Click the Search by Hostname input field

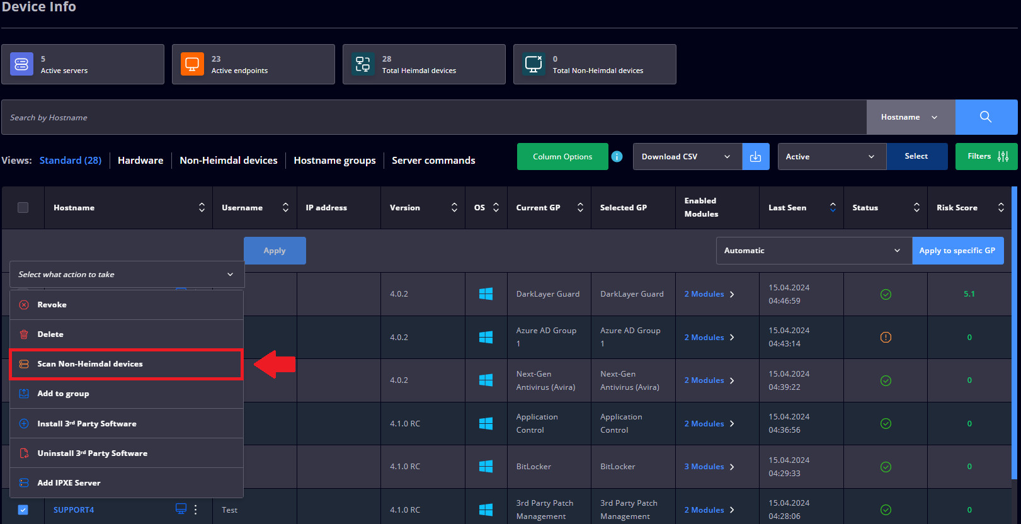(434, 117)
